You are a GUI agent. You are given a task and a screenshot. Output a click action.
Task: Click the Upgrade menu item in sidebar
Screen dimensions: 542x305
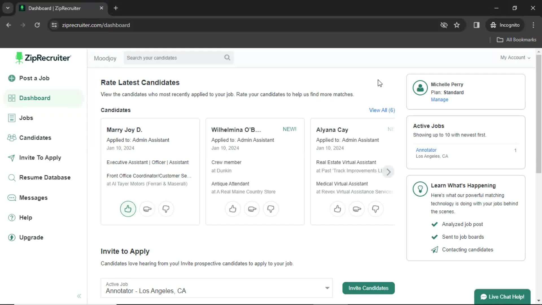(31, 237)
